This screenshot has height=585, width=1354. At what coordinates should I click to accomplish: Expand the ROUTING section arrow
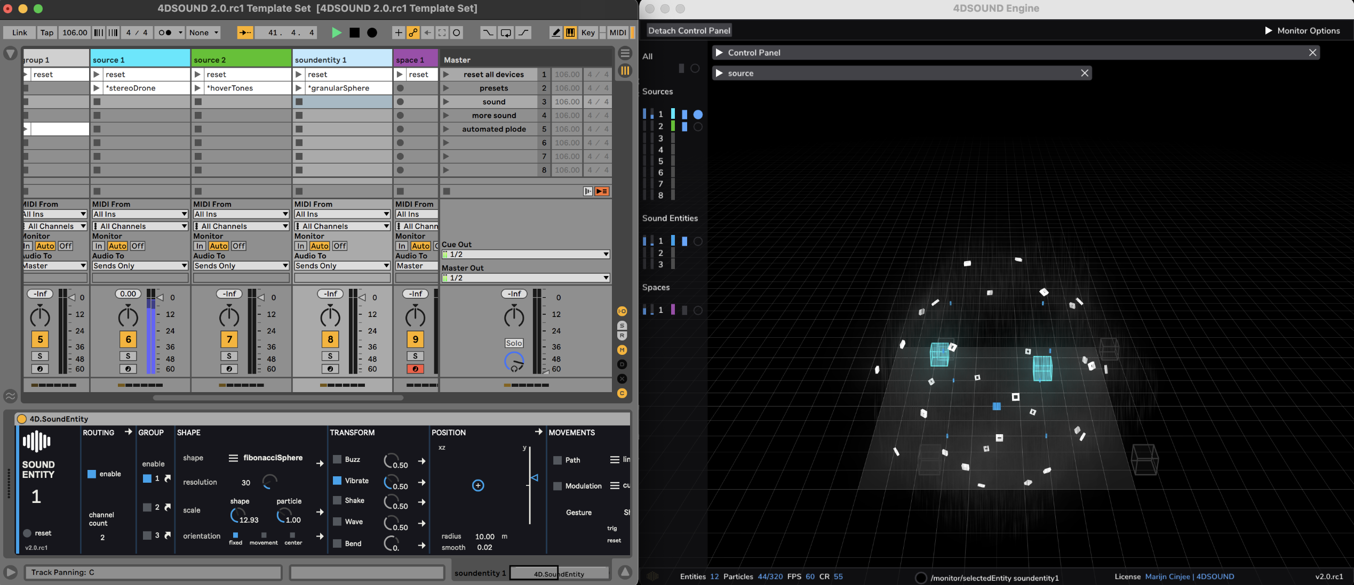pos(128,432)
